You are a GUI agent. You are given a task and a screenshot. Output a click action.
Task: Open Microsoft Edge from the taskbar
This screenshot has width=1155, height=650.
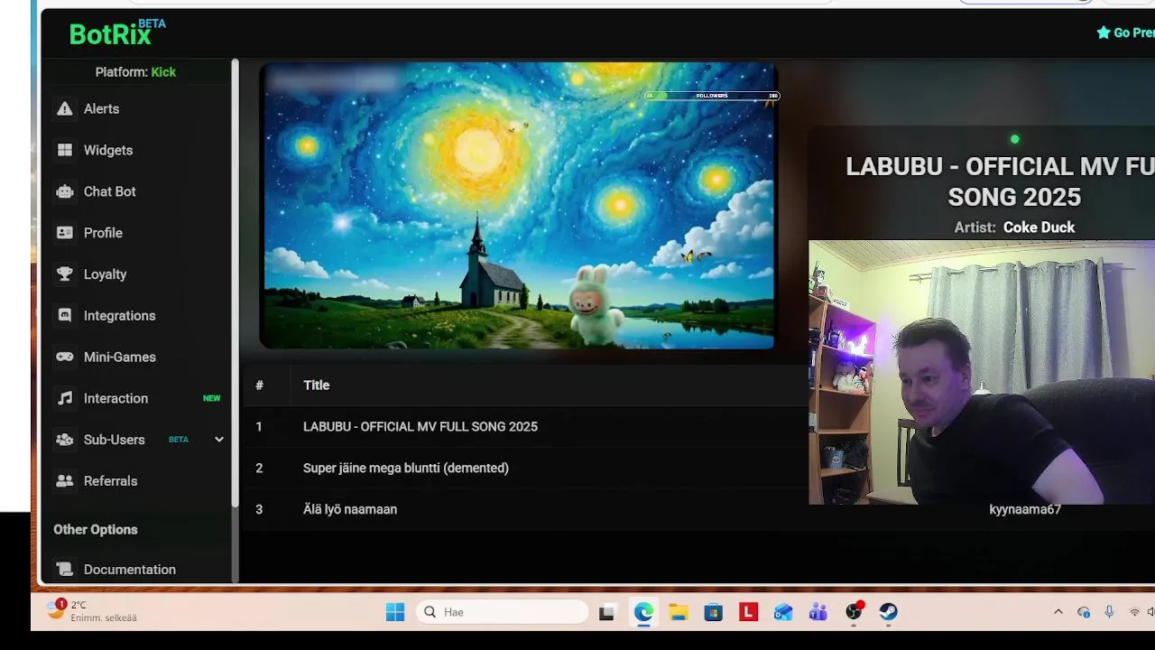click(x=643, y=612)
